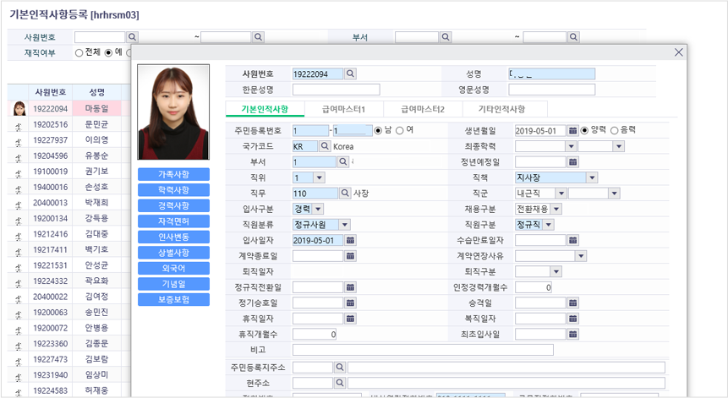This screenshot has height=398, width=728.
Task: Open 퇴직구분 dropdown
Action: [556, 272]
